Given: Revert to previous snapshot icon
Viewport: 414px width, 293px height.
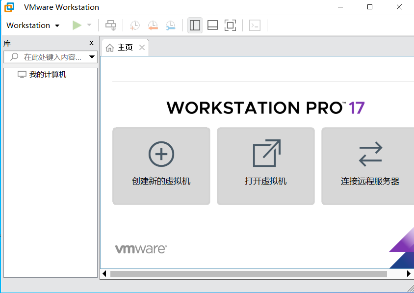Looking at the screenshot, I should [x=153, y=26].
